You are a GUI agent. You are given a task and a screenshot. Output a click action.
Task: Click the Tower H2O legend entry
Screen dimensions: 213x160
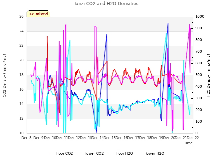151,153
